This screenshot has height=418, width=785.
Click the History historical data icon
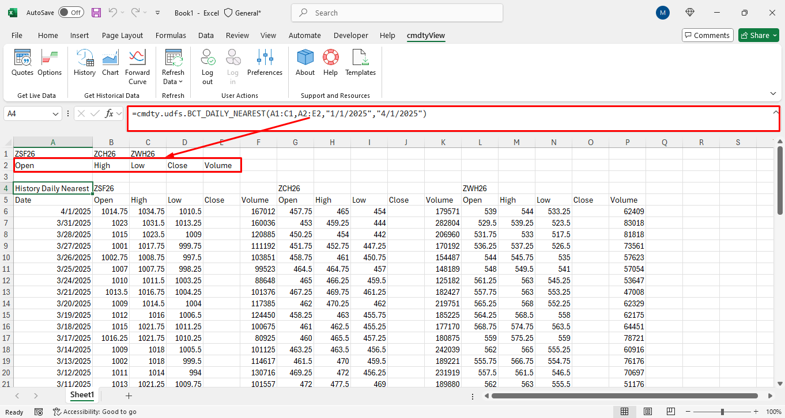tap(85, 63)
